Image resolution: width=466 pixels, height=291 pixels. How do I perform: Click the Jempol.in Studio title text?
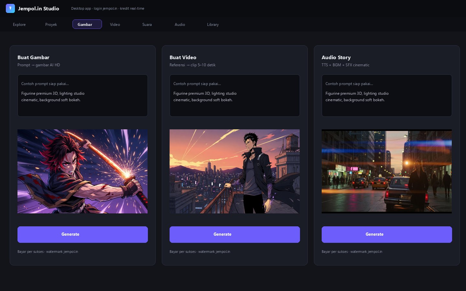click(x=39, y=8)
